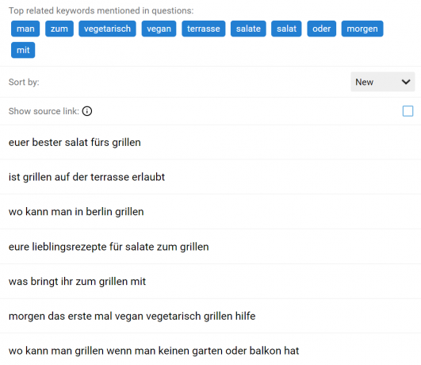The width and height of the screenshot is (421, 365).
Task: Open 'ist grillen auf der terrasse erlaubt'
Action: point(211,177)
